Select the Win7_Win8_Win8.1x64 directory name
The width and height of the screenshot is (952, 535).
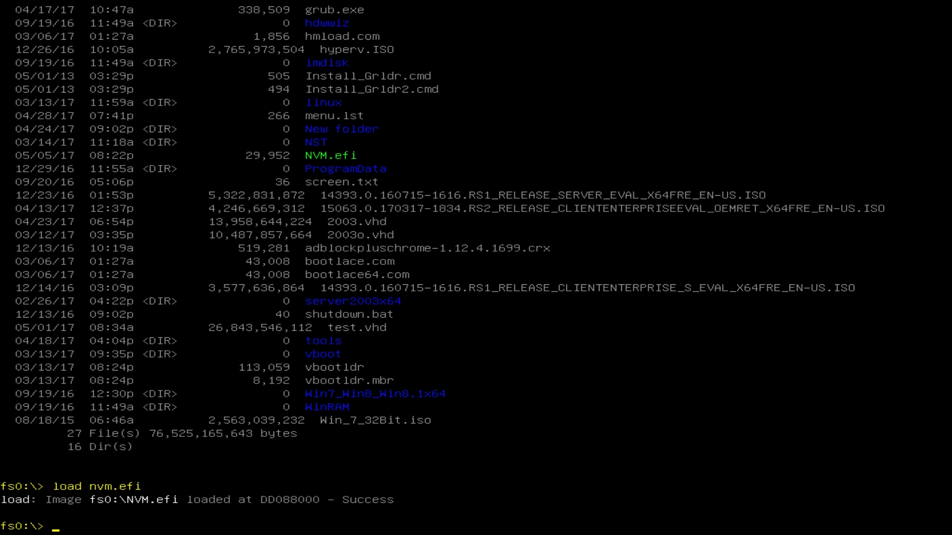[x=375, y=394]
